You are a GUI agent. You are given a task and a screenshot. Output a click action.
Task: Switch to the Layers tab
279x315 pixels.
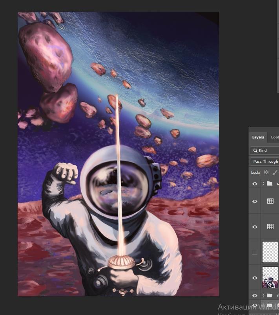point(258,137)
